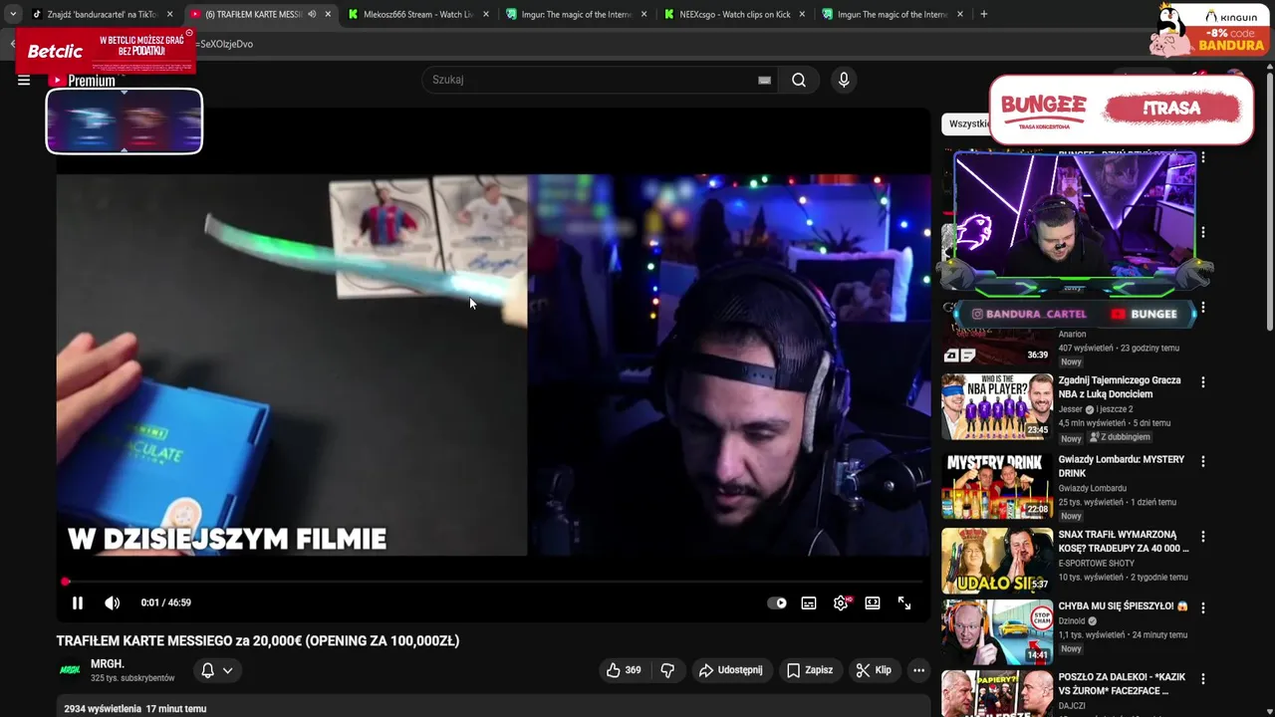Viewport: 1275px width, 717px height.
Task: Click the '2934 wyświetlenia 17 minut temu' text
Action: (x=135, y=709)
